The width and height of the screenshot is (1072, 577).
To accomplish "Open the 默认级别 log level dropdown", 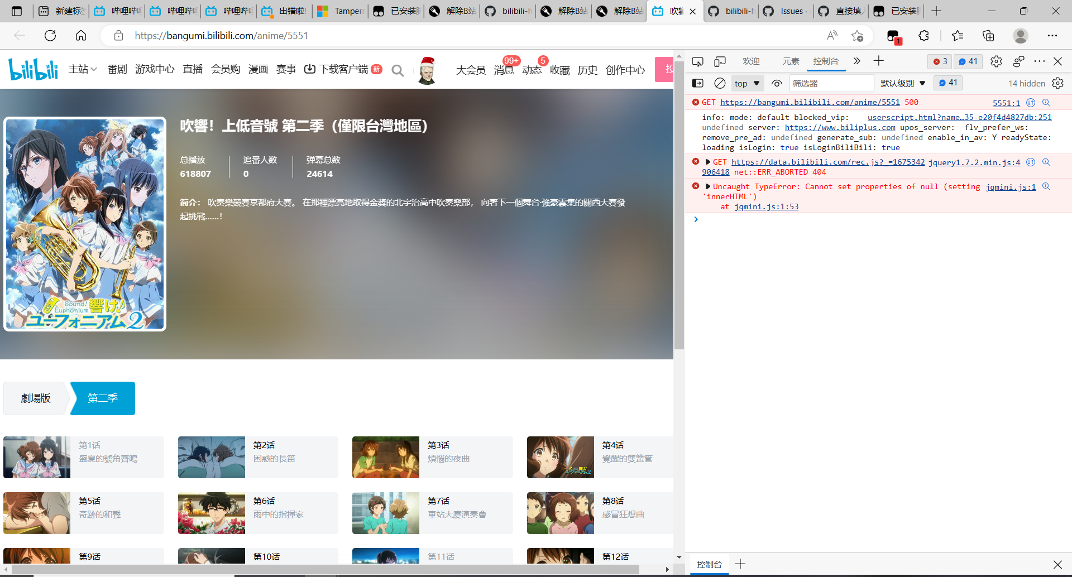I will coord(901,83).
